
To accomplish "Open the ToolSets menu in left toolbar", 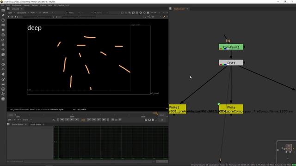I will 3,79.
